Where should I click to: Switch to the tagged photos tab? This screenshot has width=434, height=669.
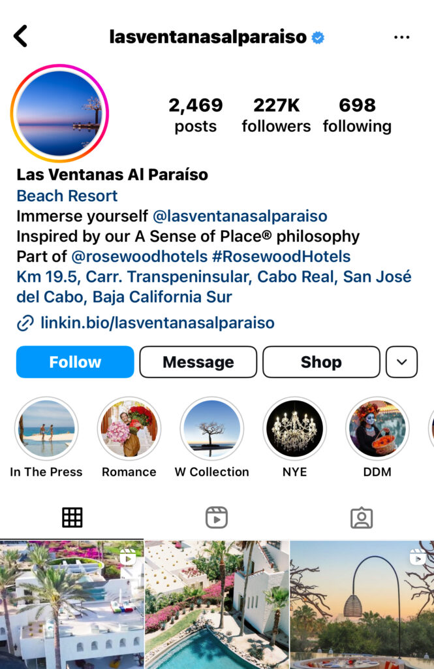click(362, 517)
